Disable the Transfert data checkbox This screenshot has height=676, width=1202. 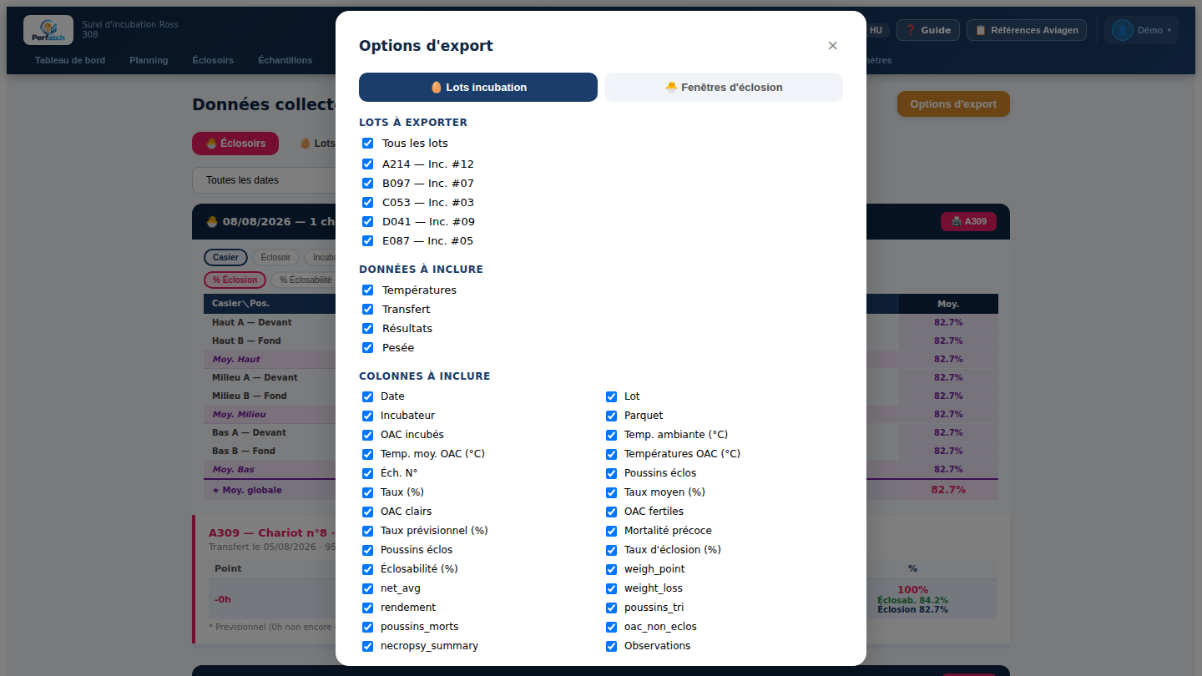(x=367, y=310)
